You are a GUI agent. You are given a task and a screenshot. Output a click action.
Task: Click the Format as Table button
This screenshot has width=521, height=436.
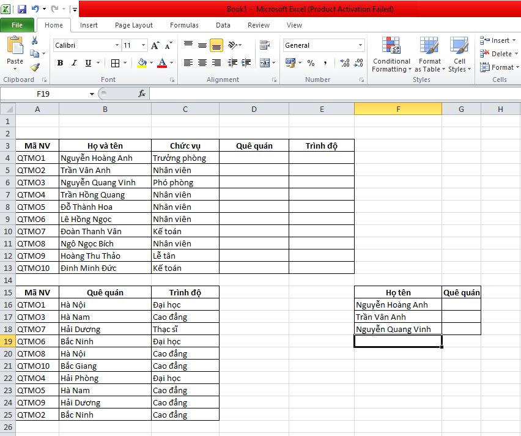pyautogui.click(x=429, y=55)
